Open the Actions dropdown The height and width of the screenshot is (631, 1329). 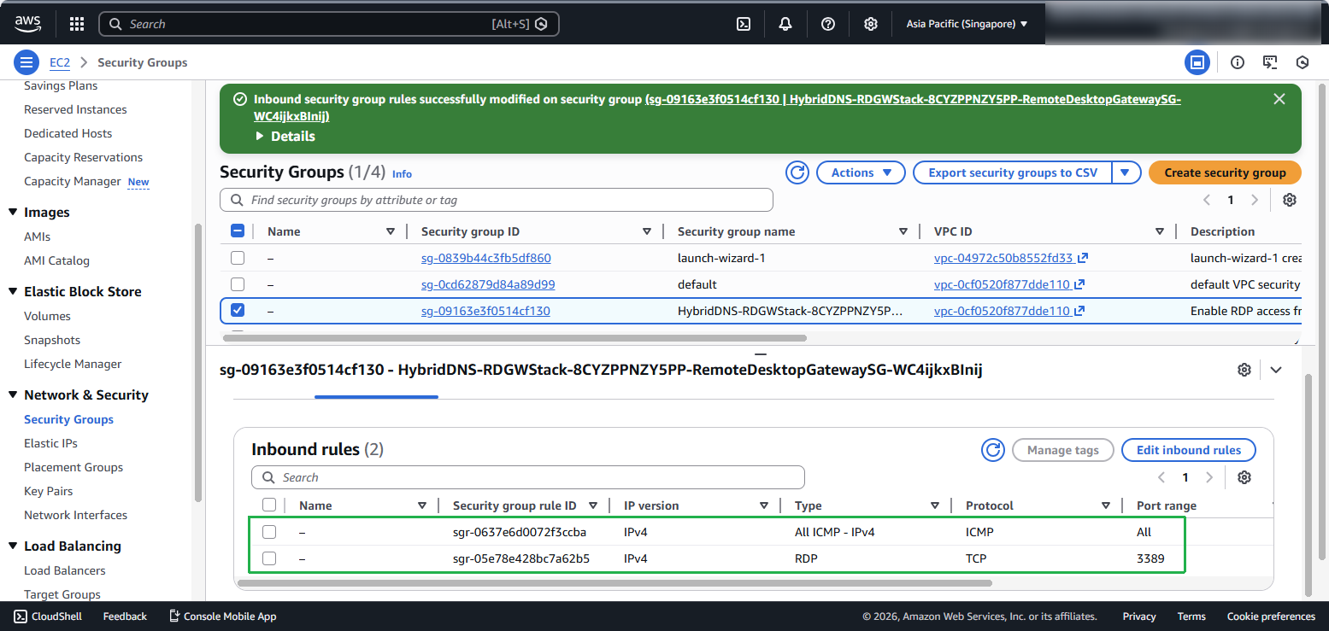click(861, 172)
